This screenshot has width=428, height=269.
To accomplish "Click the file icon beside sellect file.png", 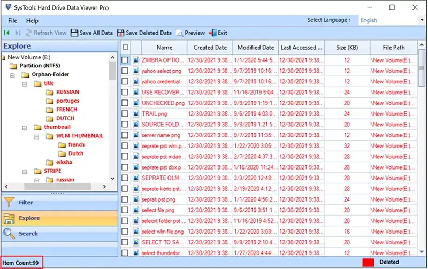I will 136,210.
